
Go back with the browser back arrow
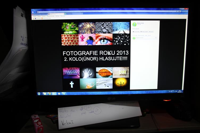33,12
